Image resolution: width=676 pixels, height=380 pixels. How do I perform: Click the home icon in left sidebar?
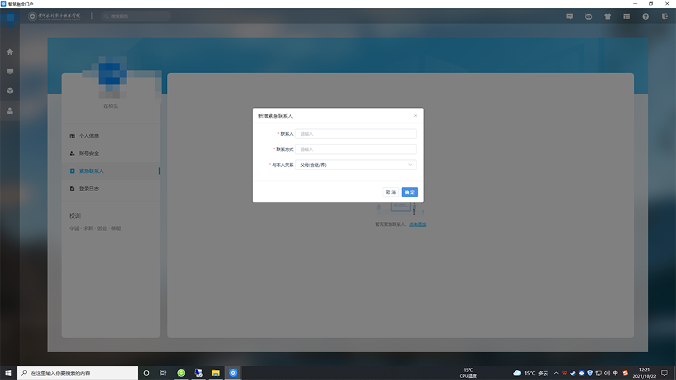(x=9, y=52)
